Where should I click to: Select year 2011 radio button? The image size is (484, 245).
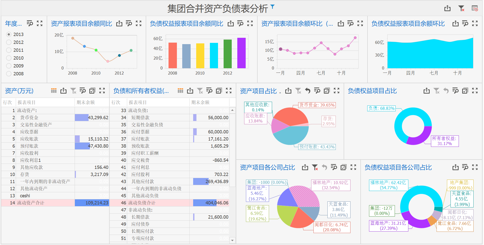9,50
